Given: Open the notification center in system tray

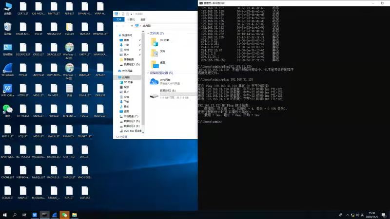Looking at the screenshot, I should click(384, 215).
